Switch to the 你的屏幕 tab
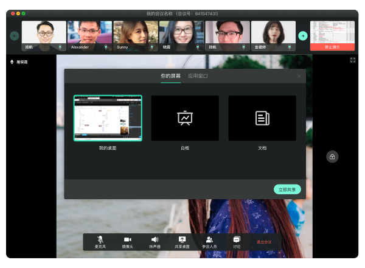The height and width of the screenshot is (268, 365). tap(170, 76)
